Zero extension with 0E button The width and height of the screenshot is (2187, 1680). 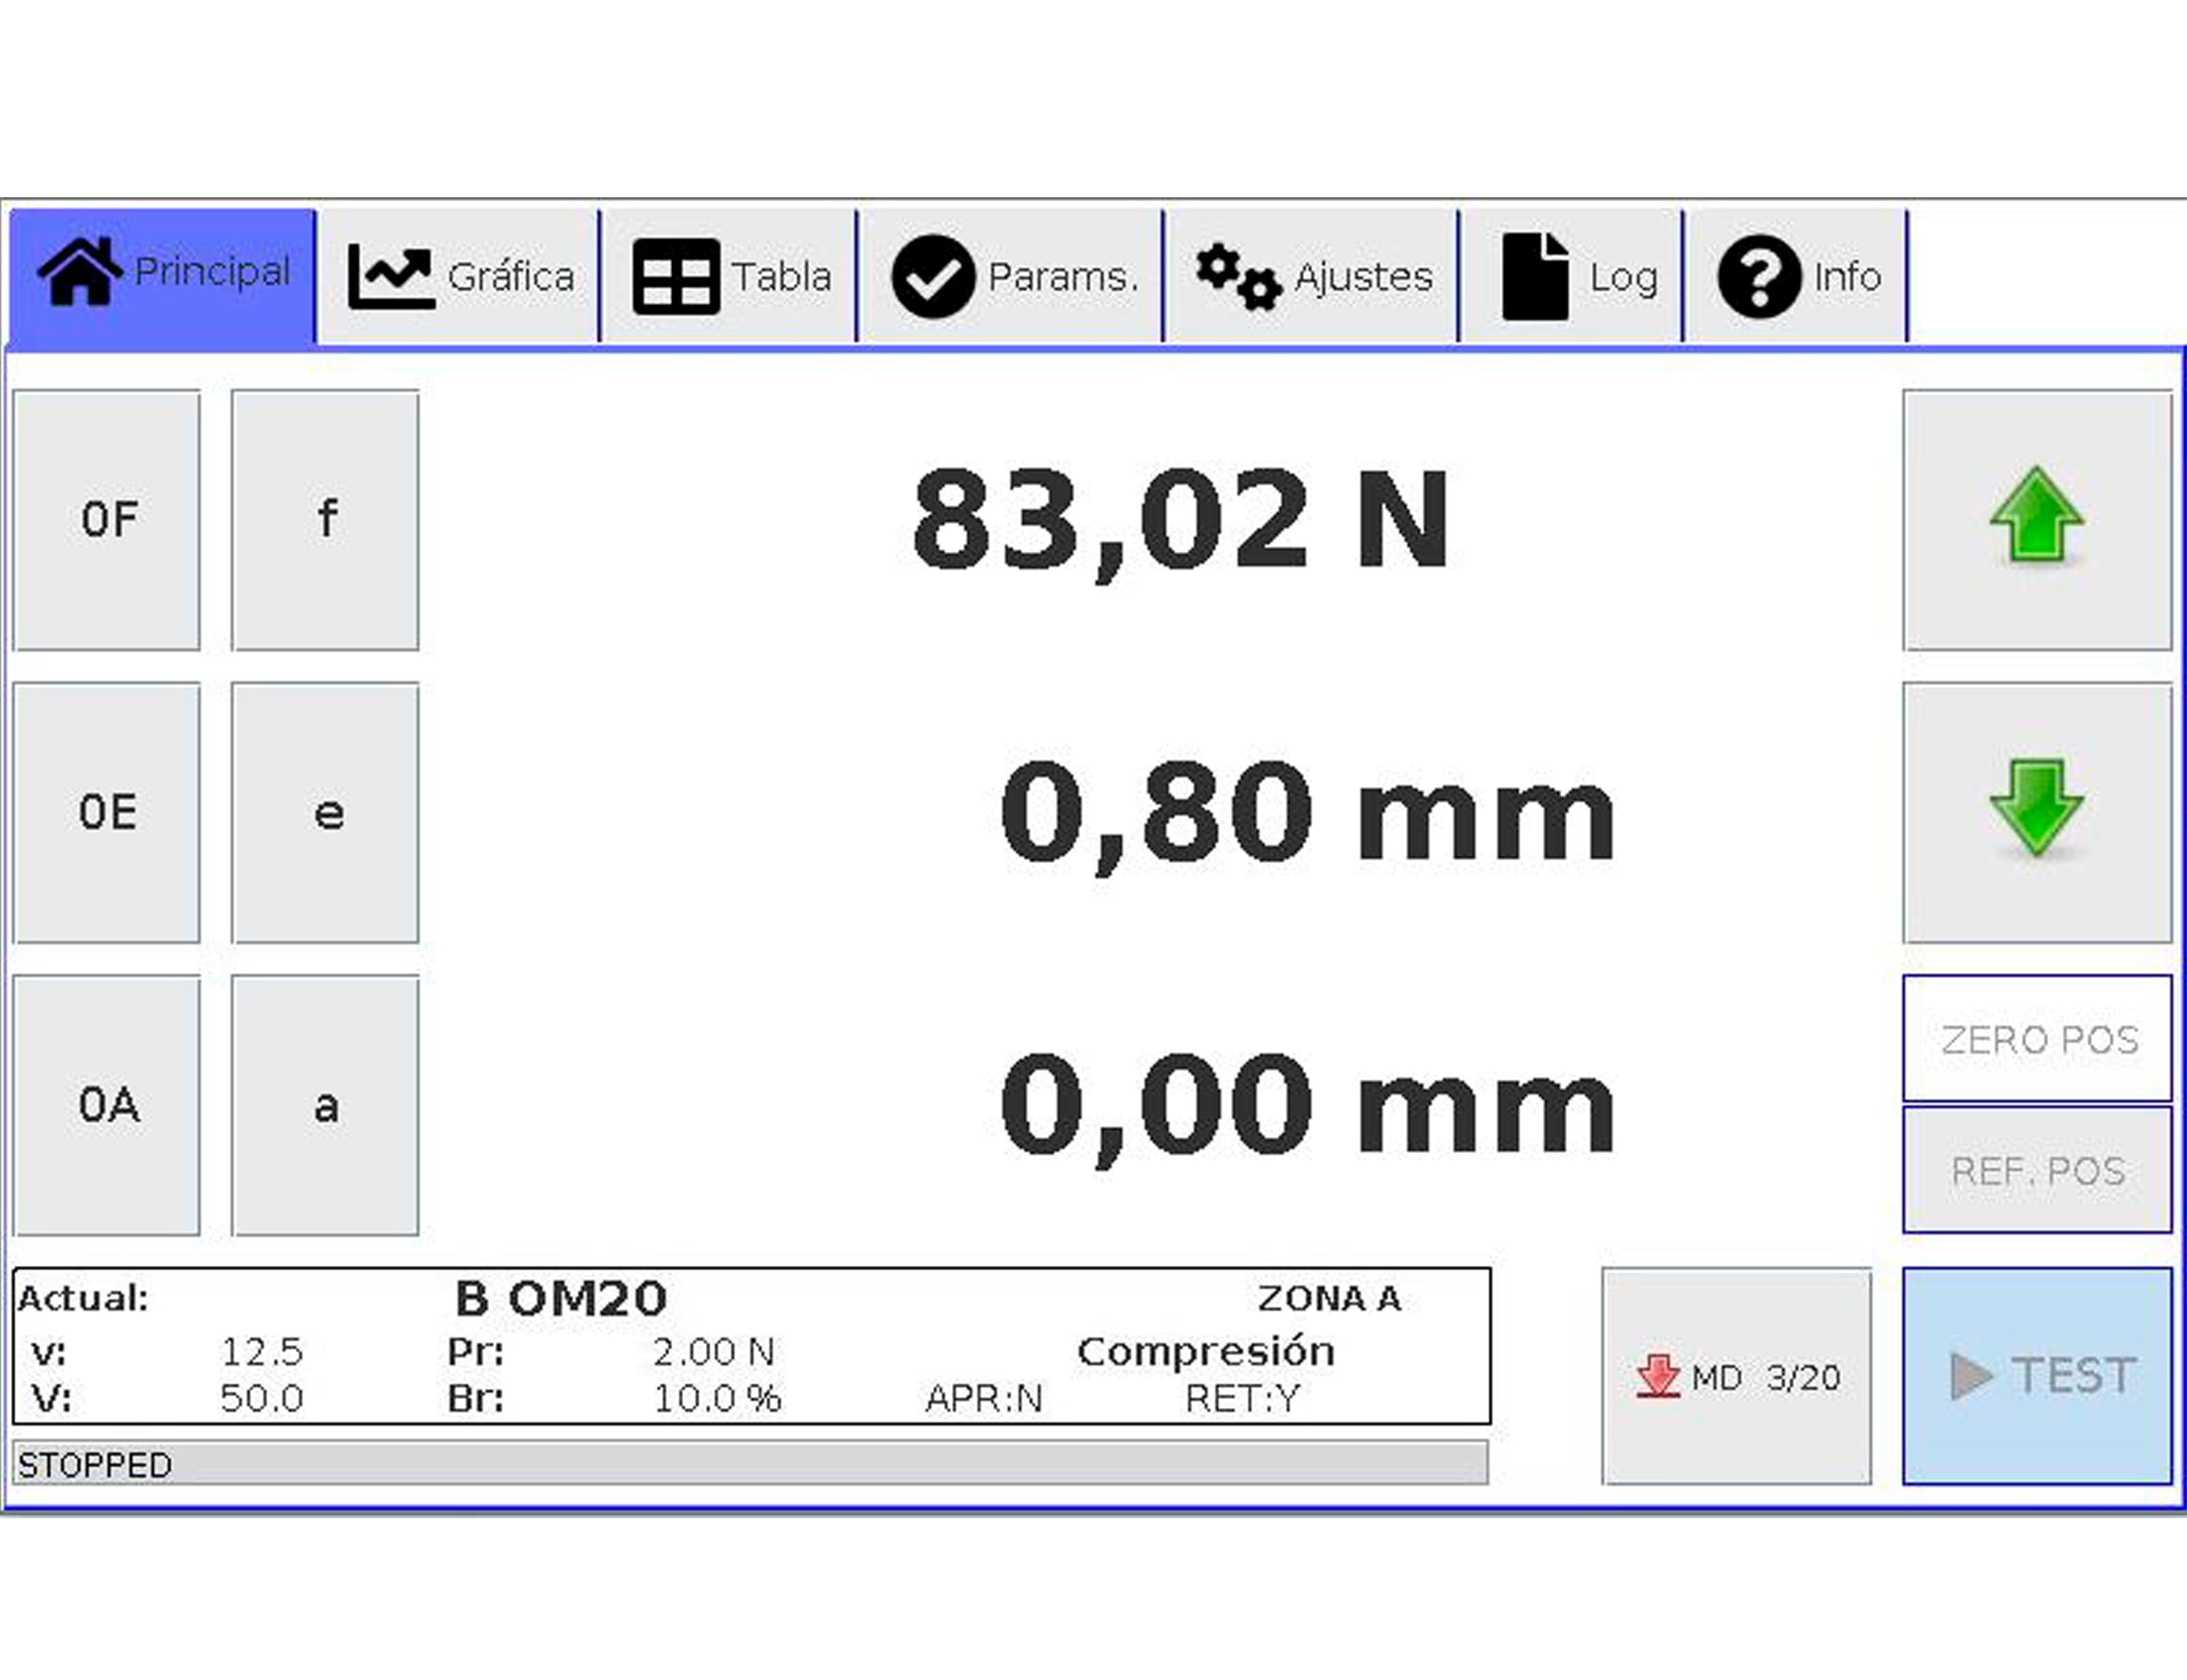click(x=107, y=812)
